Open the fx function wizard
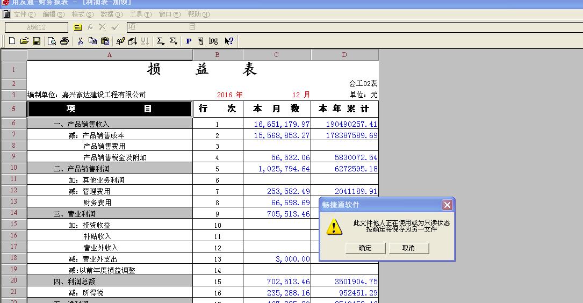583x303 pixels. pos(90,27)
